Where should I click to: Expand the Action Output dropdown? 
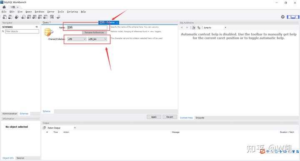point(75,128)
